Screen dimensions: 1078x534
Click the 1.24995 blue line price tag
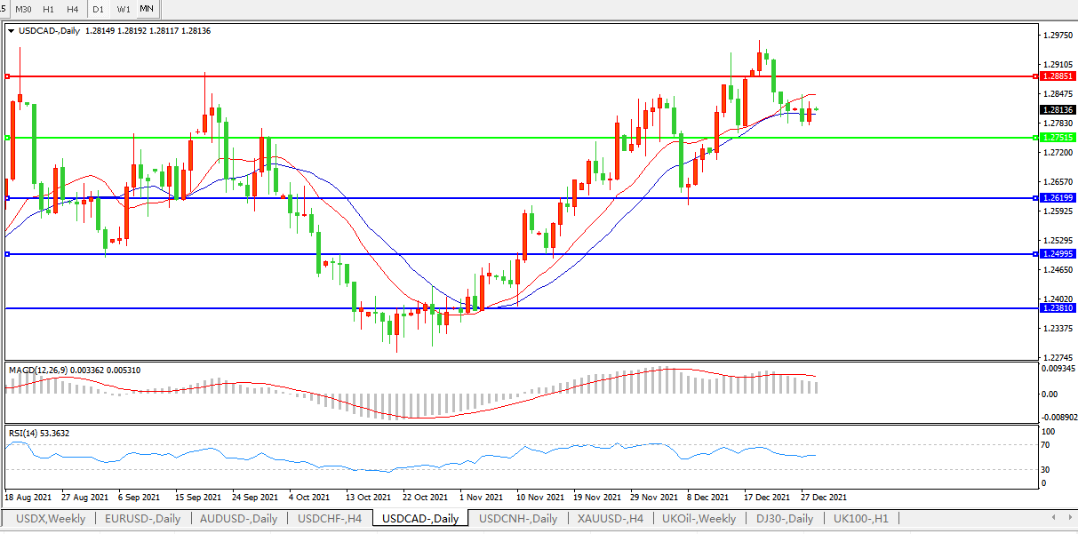[x=1058, y=254]
